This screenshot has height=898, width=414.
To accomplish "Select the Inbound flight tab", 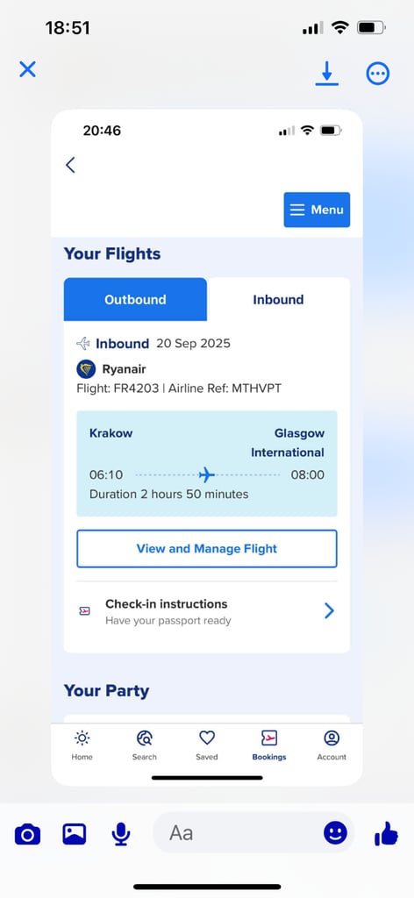I will [x=278, y=300].
